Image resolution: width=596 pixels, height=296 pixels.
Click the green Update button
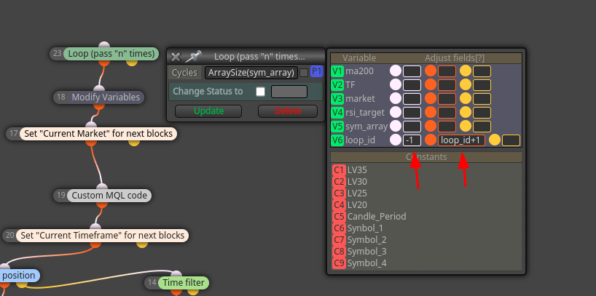208,111
